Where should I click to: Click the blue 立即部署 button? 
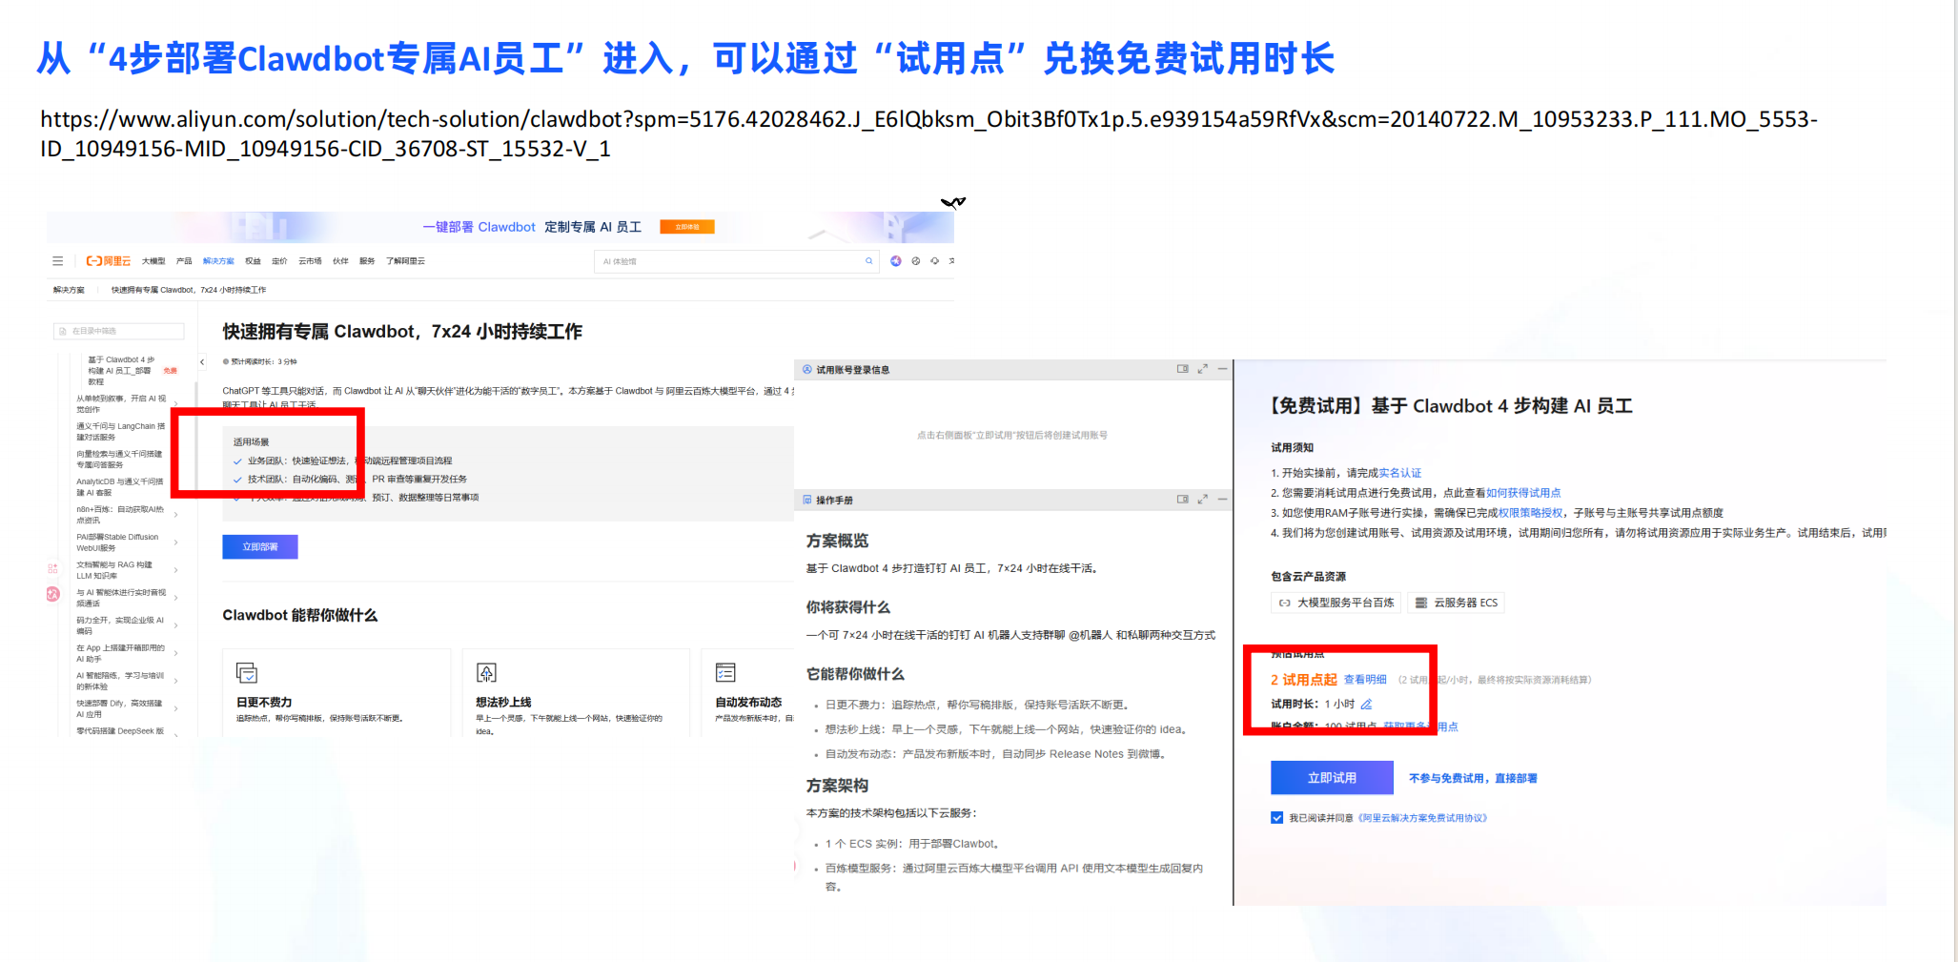pyautogui.click(x=260, y=547)
